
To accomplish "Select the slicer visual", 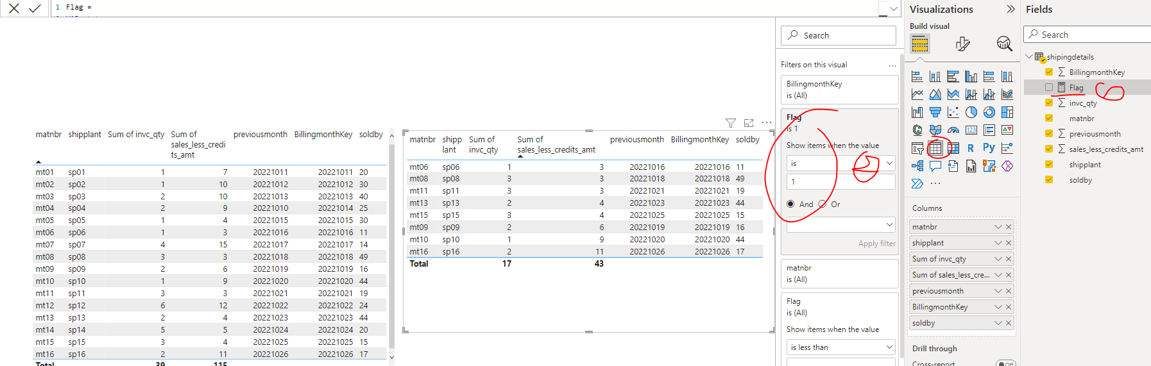I will [917, 148].
